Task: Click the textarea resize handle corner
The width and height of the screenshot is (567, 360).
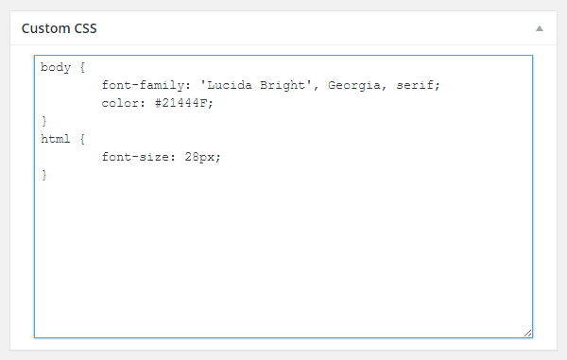Action: point(527,334)
